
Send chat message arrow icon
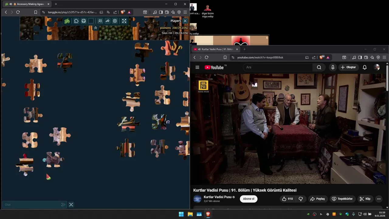coord(63,205)
